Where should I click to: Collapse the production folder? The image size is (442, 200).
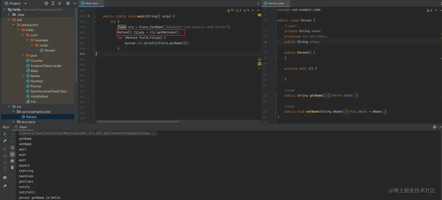click(x=13, y=25)
